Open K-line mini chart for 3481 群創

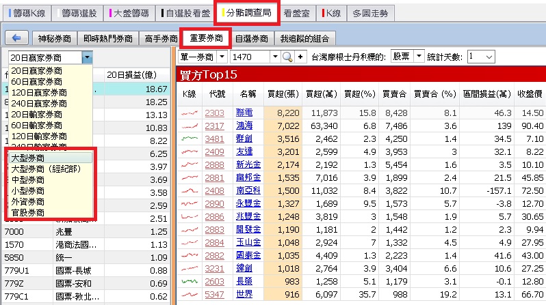(190, 139)
